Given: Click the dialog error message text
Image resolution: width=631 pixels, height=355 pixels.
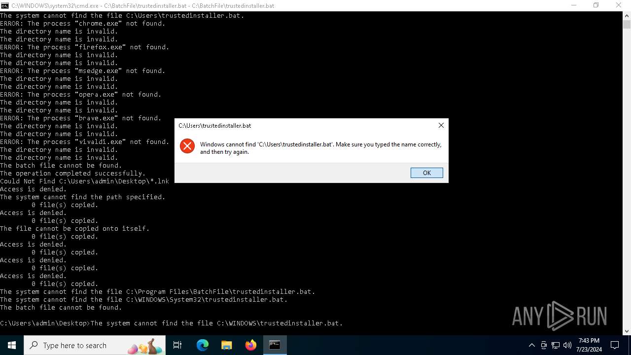Looking at the screenshot, I should click(x=321, y=148).
